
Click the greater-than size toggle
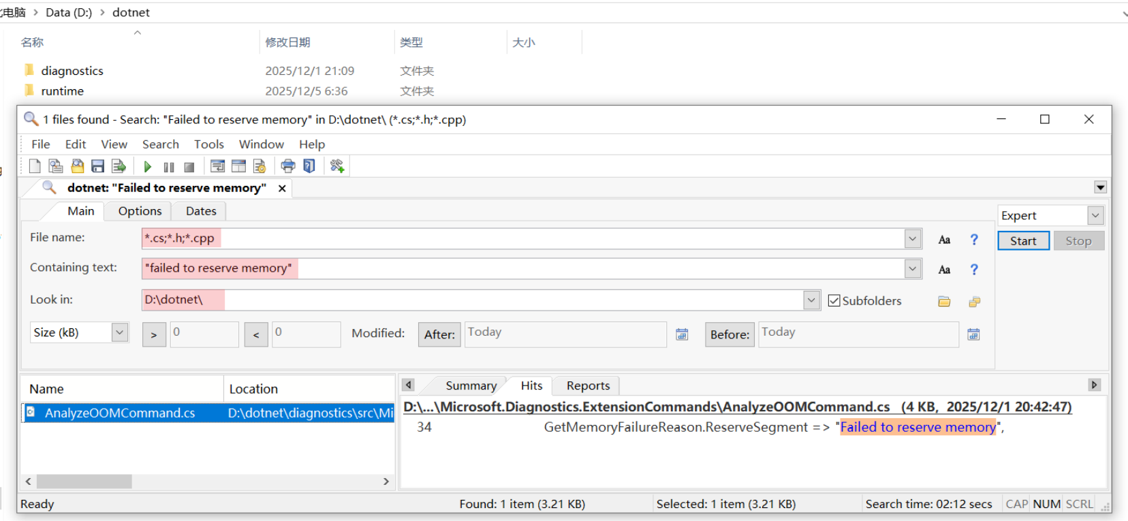pyautogui.click(x=154, y=334)
